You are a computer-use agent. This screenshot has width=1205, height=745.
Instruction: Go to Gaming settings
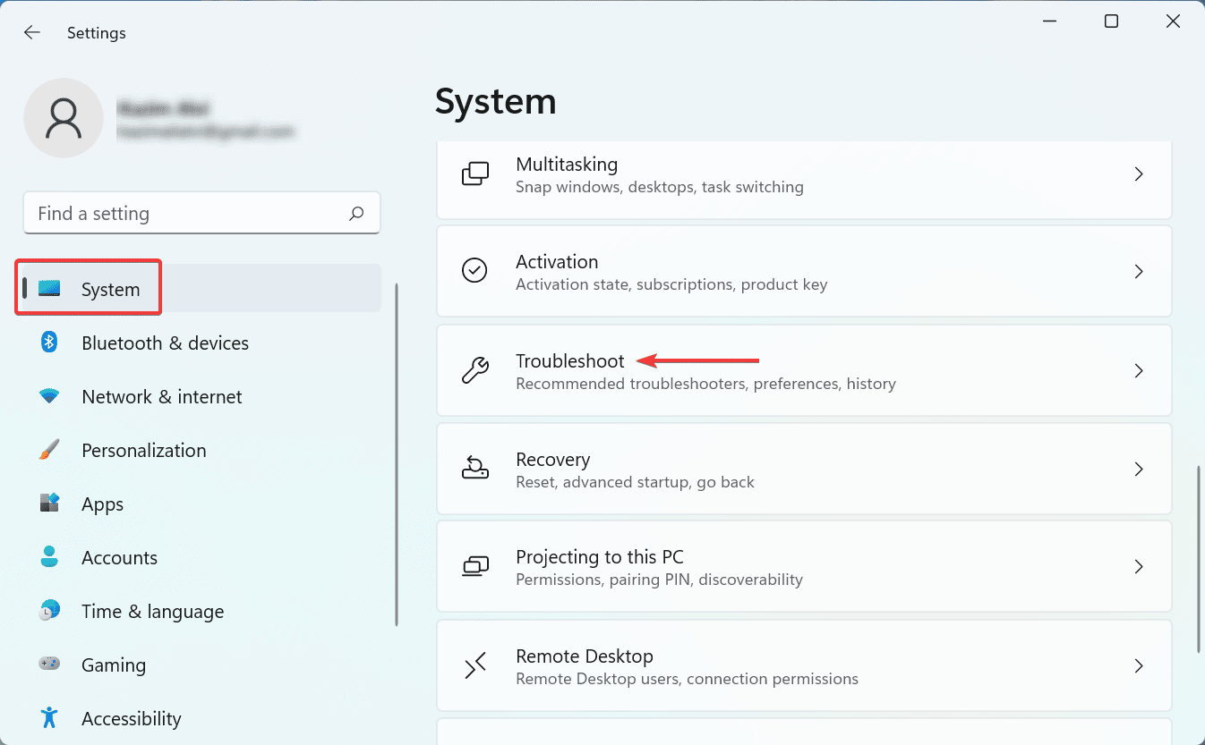pyautogui.click(x=202, y=665)
